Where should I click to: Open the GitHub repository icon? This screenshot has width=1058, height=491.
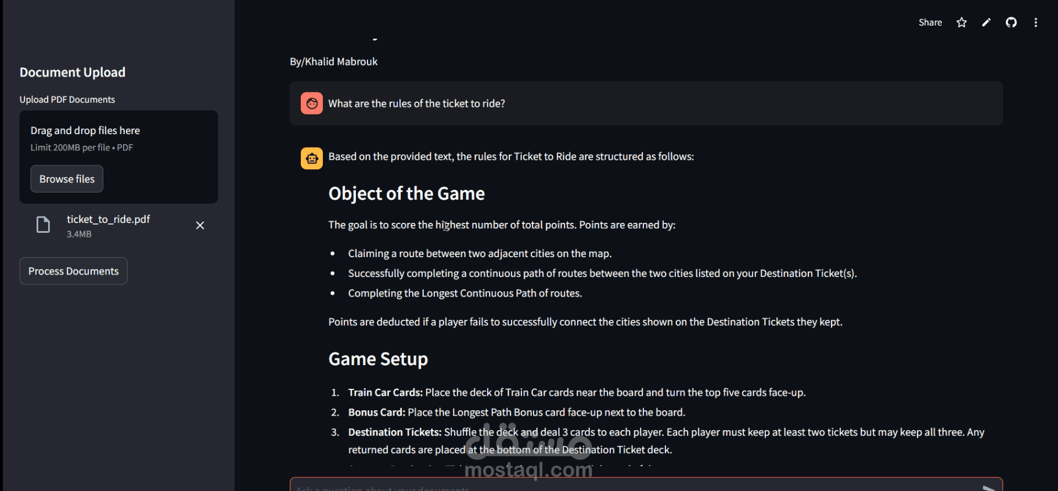pyautogui.click(x=1011, y=23)
